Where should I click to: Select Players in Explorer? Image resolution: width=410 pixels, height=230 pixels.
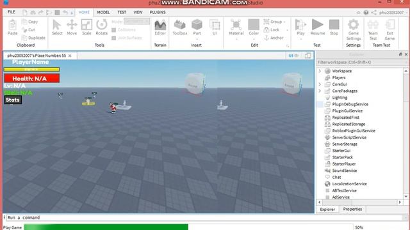[339, 78]
